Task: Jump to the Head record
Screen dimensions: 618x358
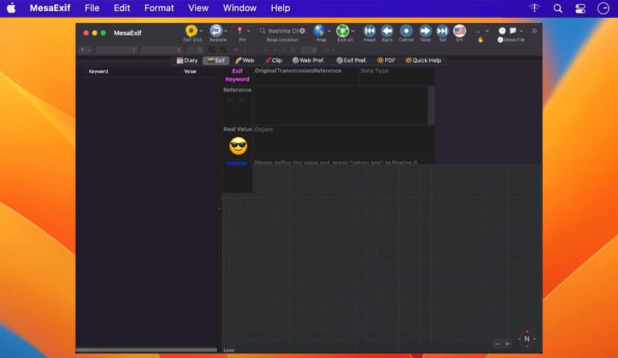Action: click(x=370, y=31)
